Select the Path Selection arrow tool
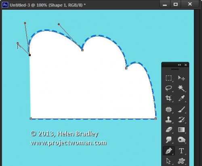 (x=168, y=161)
